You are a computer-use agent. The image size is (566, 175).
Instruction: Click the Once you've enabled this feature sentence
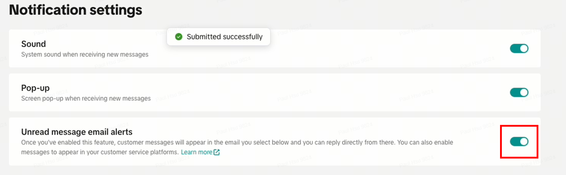pos(237,142)
